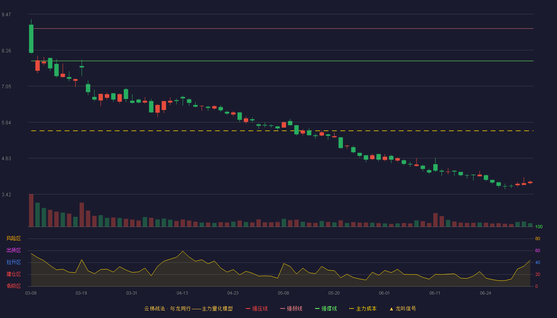Click the 03-09 date axis label

click(31, 293)
